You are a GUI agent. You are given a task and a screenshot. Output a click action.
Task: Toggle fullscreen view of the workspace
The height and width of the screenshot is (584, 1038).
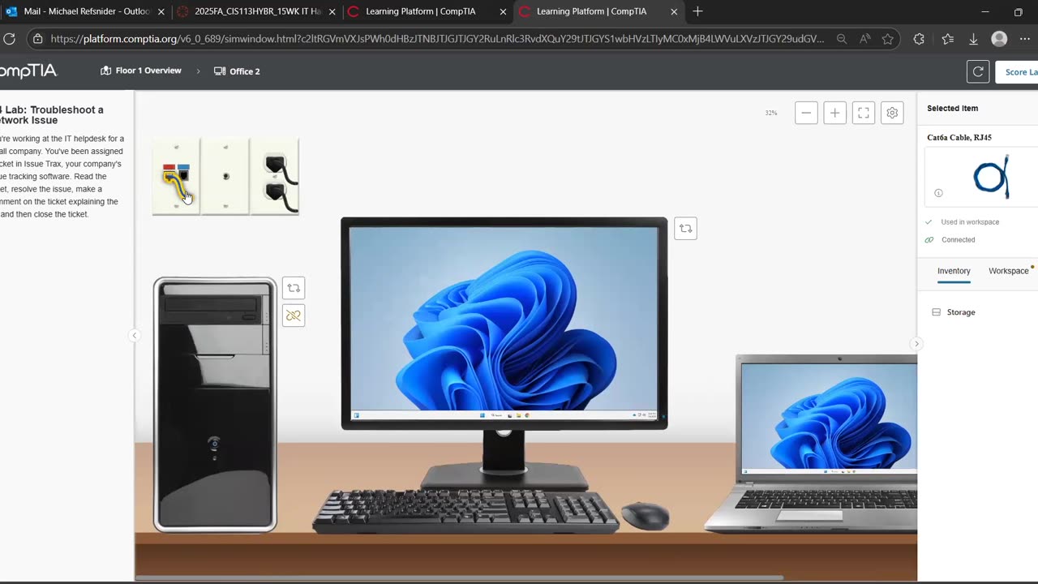(x=864, y=113)
